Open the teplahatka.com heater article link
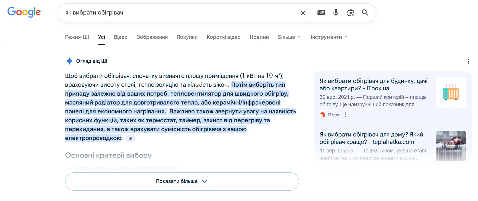The height and width of the screenshot is (201, 478). tap(371, 138)
